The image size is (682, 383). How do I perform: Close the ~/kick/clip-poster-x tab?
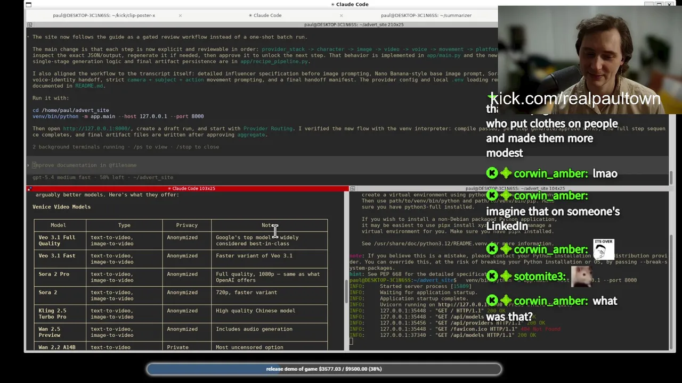click(x=180, y=15)
